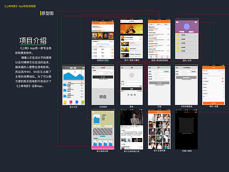Click black 下一步 button on 找回密码 screen
This screenshot has height=172, width=229.
point(103,77)
